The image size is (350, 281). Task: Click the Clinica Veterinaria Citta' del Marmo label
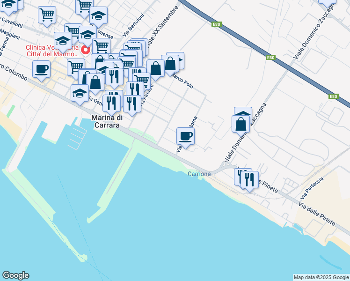pyautogui.click(x=52, y=51)
